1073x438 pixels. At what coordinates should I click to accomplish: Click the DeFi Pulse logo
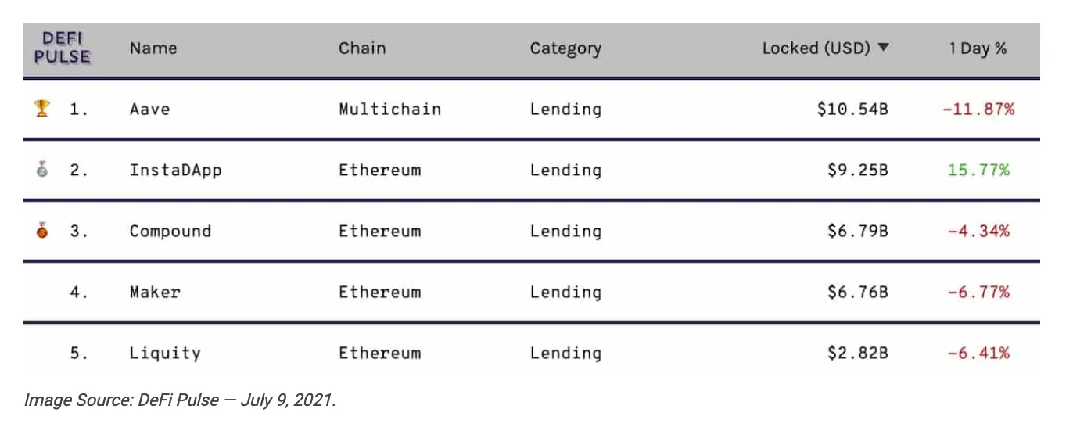tap(63, 48)
